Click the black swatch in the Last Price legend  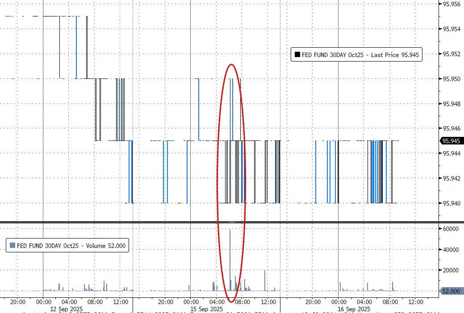(x=297, y=55)
